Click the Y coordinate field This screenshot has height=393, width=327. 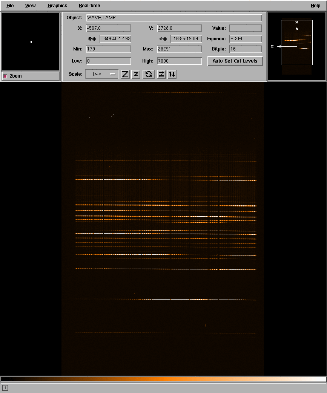pyautogui.click(x=180, y=28)
